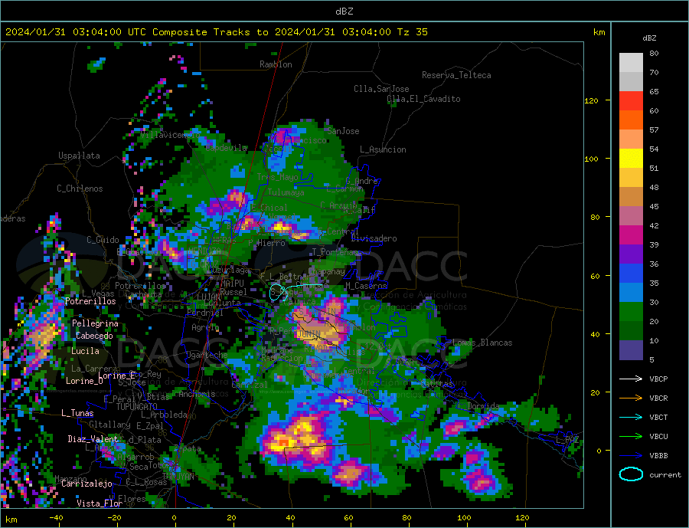Click the 'dBZ' label above the color scale
This screenshot has width=689, height=528.
click(x=649, y=38)
